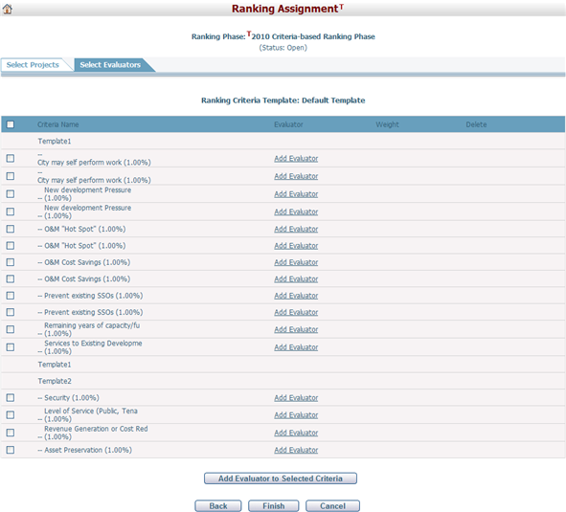Toggle the select-all checkbox in the header
This screenshot has height=512, width=566.
pos(11,124)
